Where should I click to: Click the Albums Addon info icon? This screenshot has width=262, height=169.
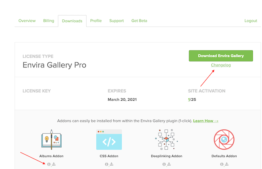(49, 164)
